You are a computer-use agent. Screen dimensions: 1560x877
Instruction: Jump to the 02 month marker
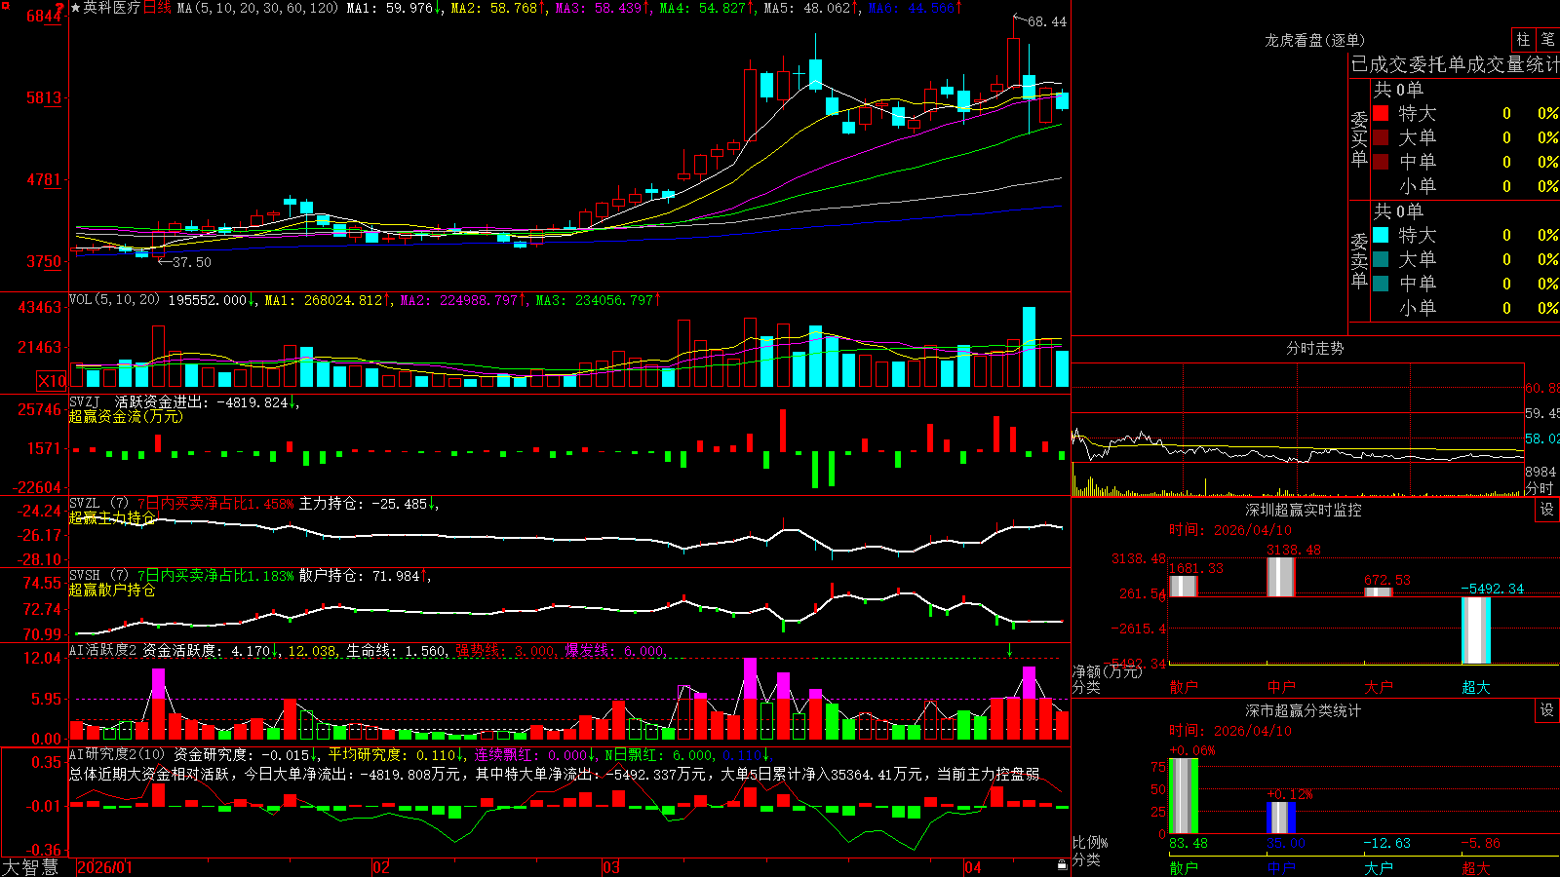pos(381,867)
